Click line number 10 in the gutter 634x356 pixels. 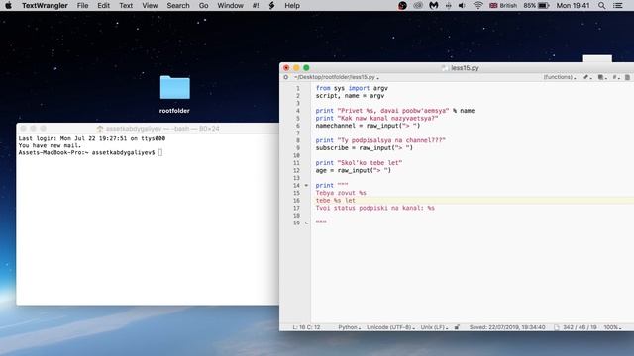296,156
